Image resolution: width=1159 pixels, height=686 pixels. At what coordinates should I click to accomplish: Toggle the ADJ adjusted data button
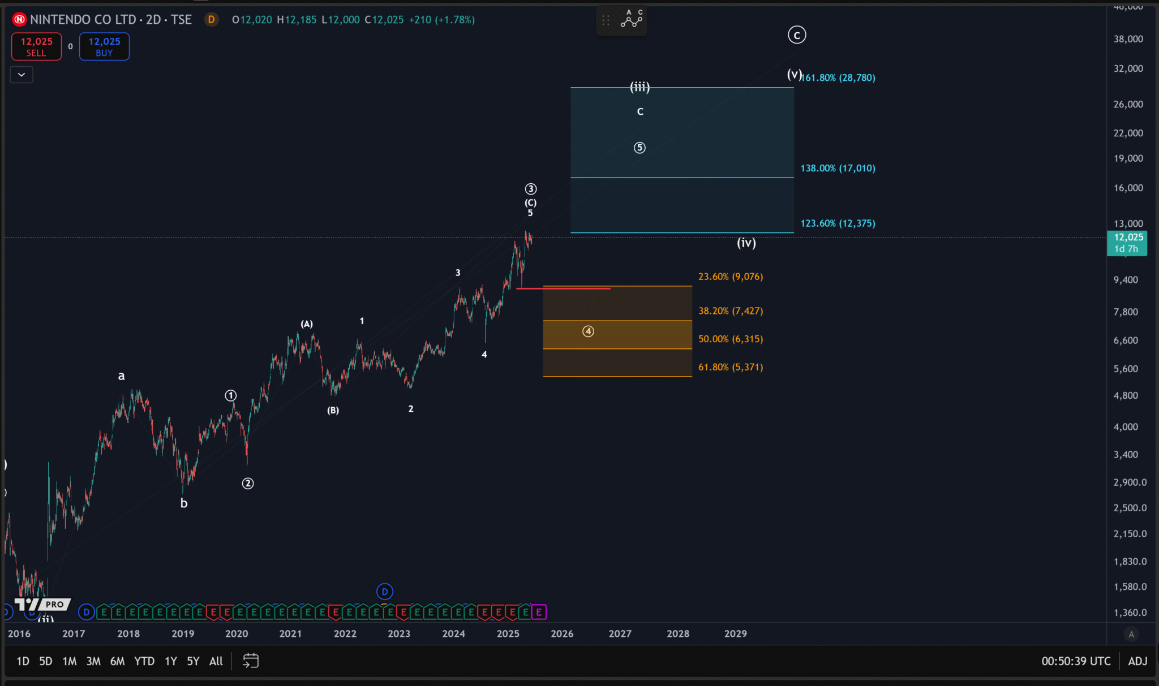(1137, 661)
